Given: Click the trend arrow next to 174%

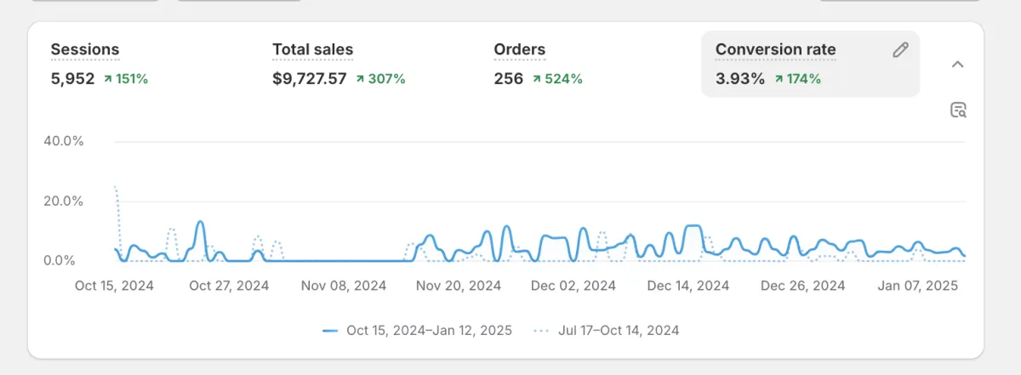Looking at the screenshot, I should point(777,79).
